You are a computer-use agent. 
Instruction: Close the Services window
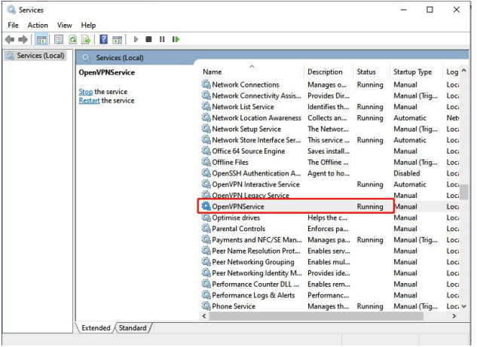(x=457, y=10)
